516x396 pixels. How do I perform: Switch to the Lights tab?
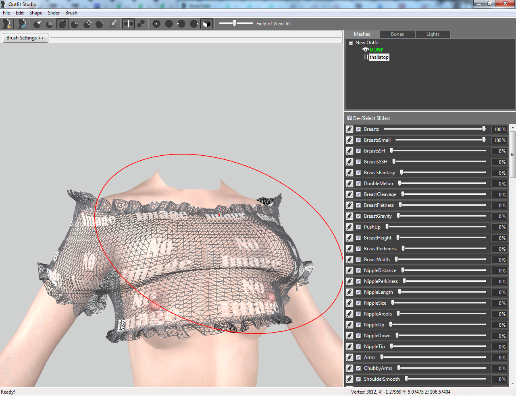433,34
